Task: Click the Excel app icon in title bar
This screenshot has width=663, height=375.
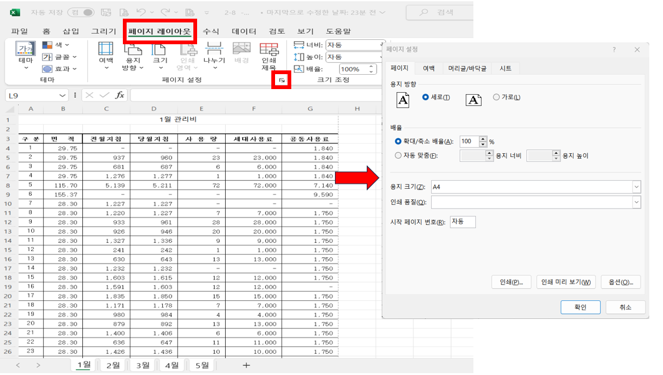Action: click(15, 12)
